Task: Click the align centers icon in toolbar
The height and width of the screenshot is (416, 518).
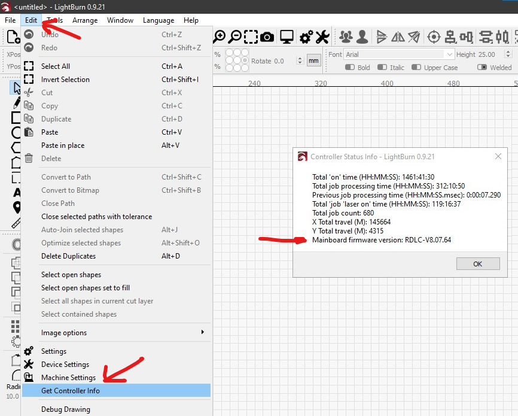Action: [450, 37]
